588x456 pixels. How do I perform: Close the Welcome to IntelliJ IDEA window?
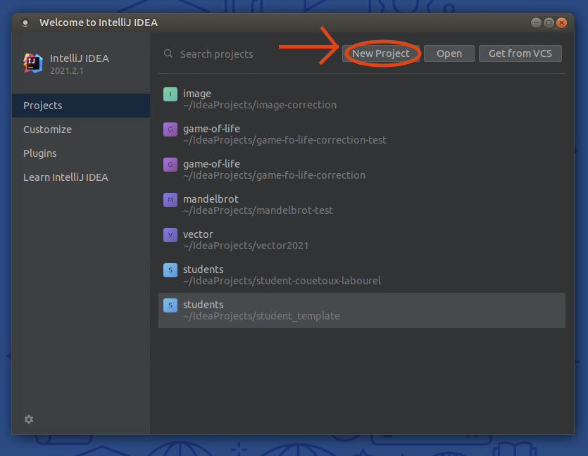561,23
